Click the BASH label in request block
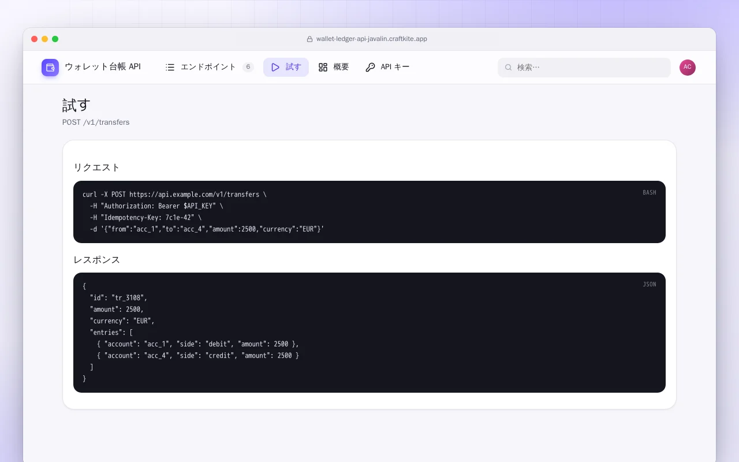The image size is (739, 462). (x=650, y=192)
